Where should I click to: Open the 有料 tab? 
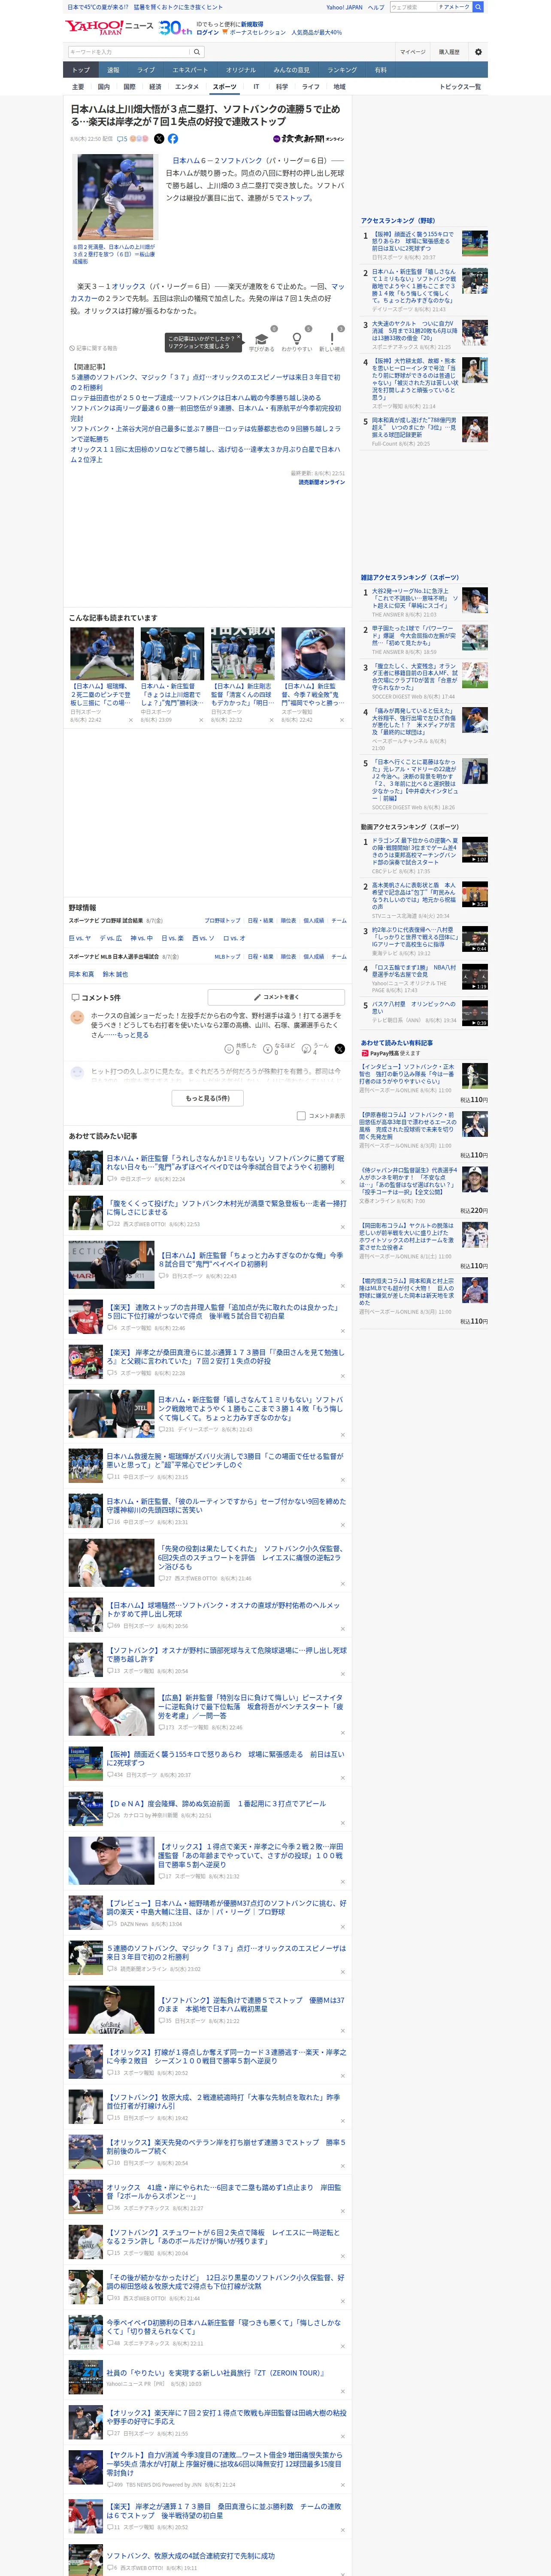click(x=380, y=70)
